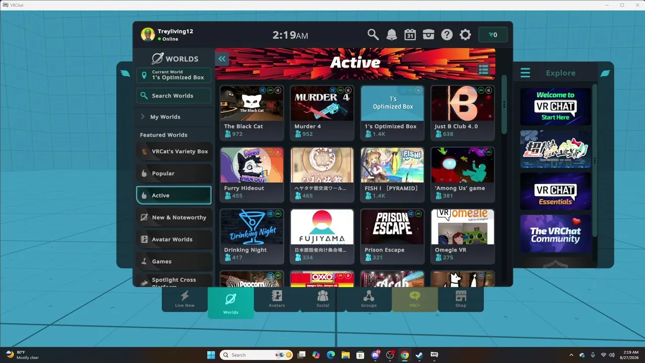Viewport: 645px width, 363px height.
Task: Select VRCat's Variety Box category
Action: coord(174,151)
